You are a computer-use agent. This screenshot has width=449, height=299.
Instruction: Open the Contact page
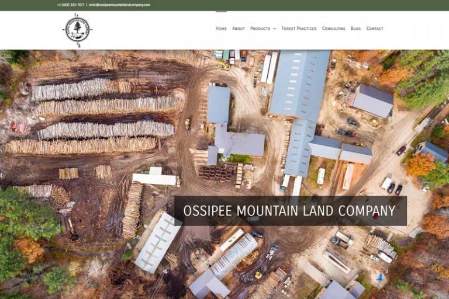coord(375,29)
